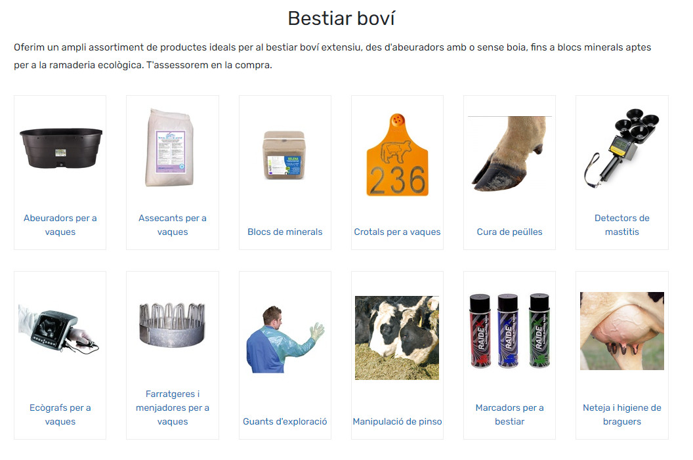Open the white drying powder sack image

point(170,148)
